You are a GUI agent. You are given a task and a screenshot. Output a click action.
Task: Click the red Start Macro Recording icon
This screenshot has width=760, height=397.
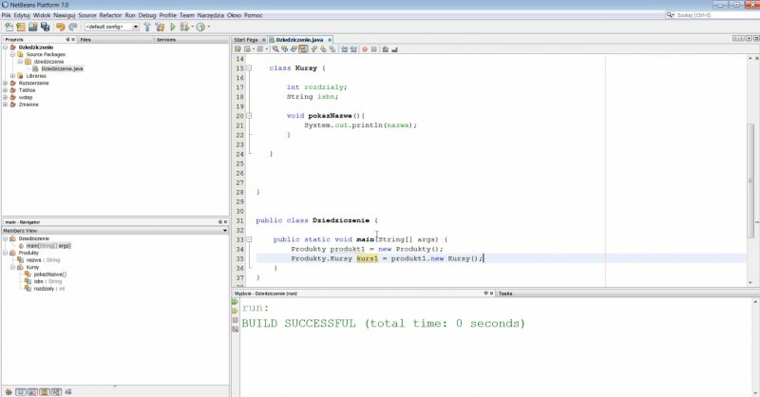[x=364, y=48]
